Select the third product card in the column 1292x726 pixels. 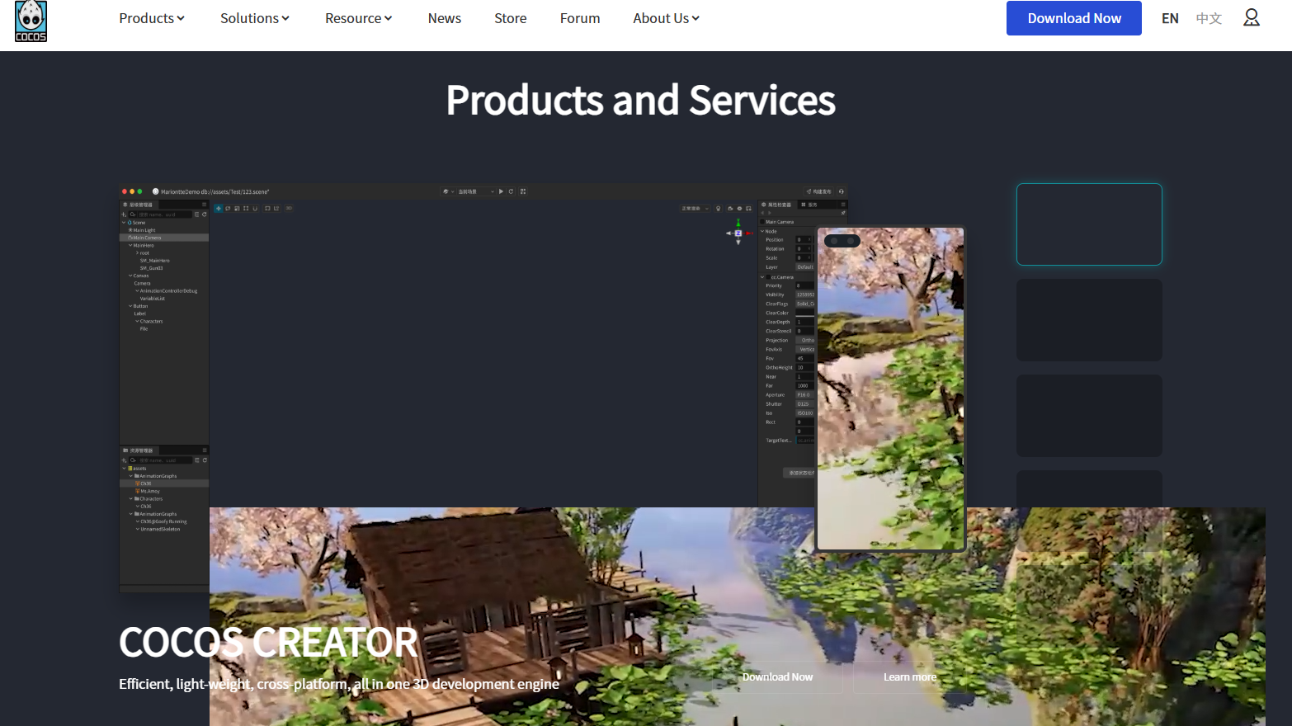point(1089,416)
